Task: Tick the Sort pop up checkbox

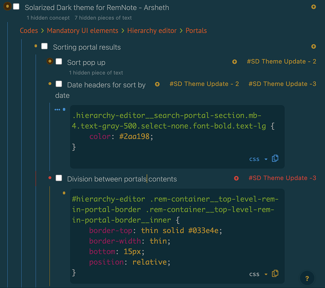Action: coord(59,61)
